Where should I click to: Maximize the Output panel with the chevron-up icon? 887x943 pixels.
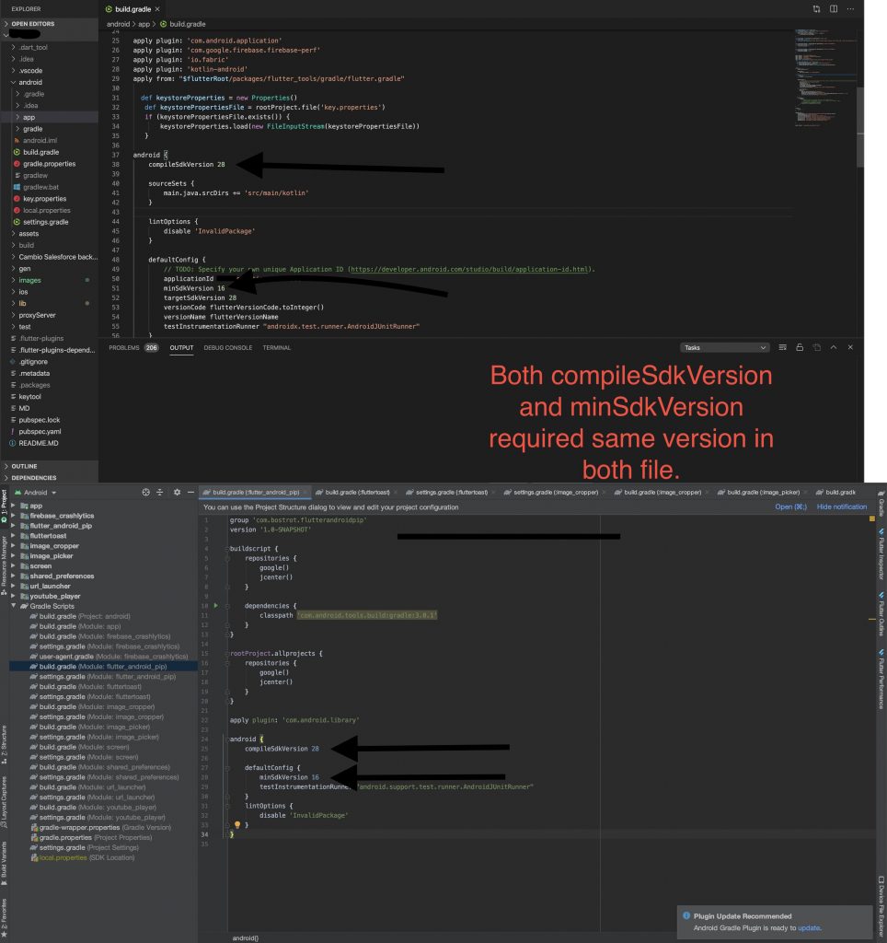point(834,348)
